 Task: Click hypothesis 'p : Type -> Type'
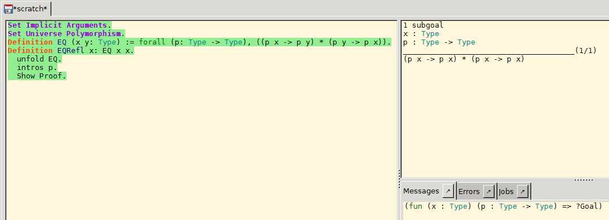[x=439, y=42]
